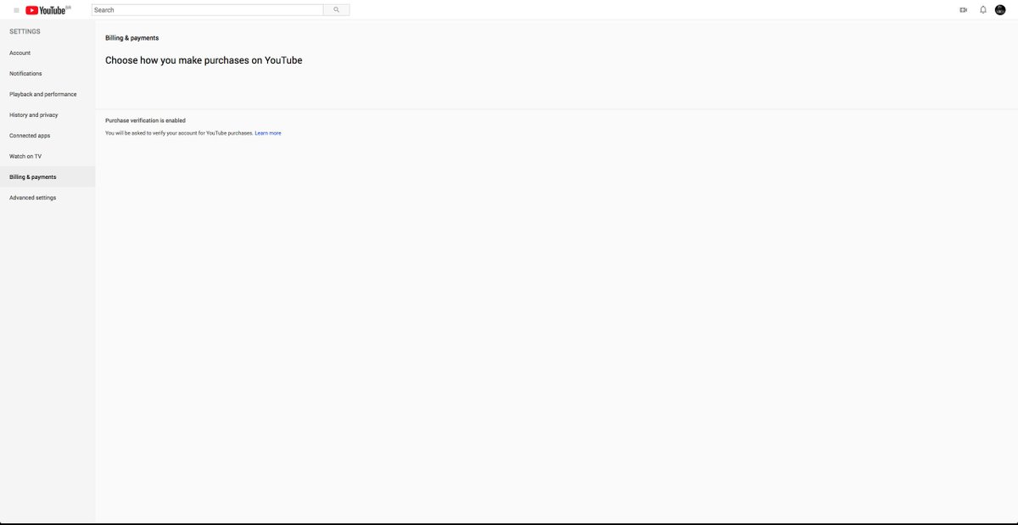Open the notifications bell
1018x525 pixels.
coord(983,10)
